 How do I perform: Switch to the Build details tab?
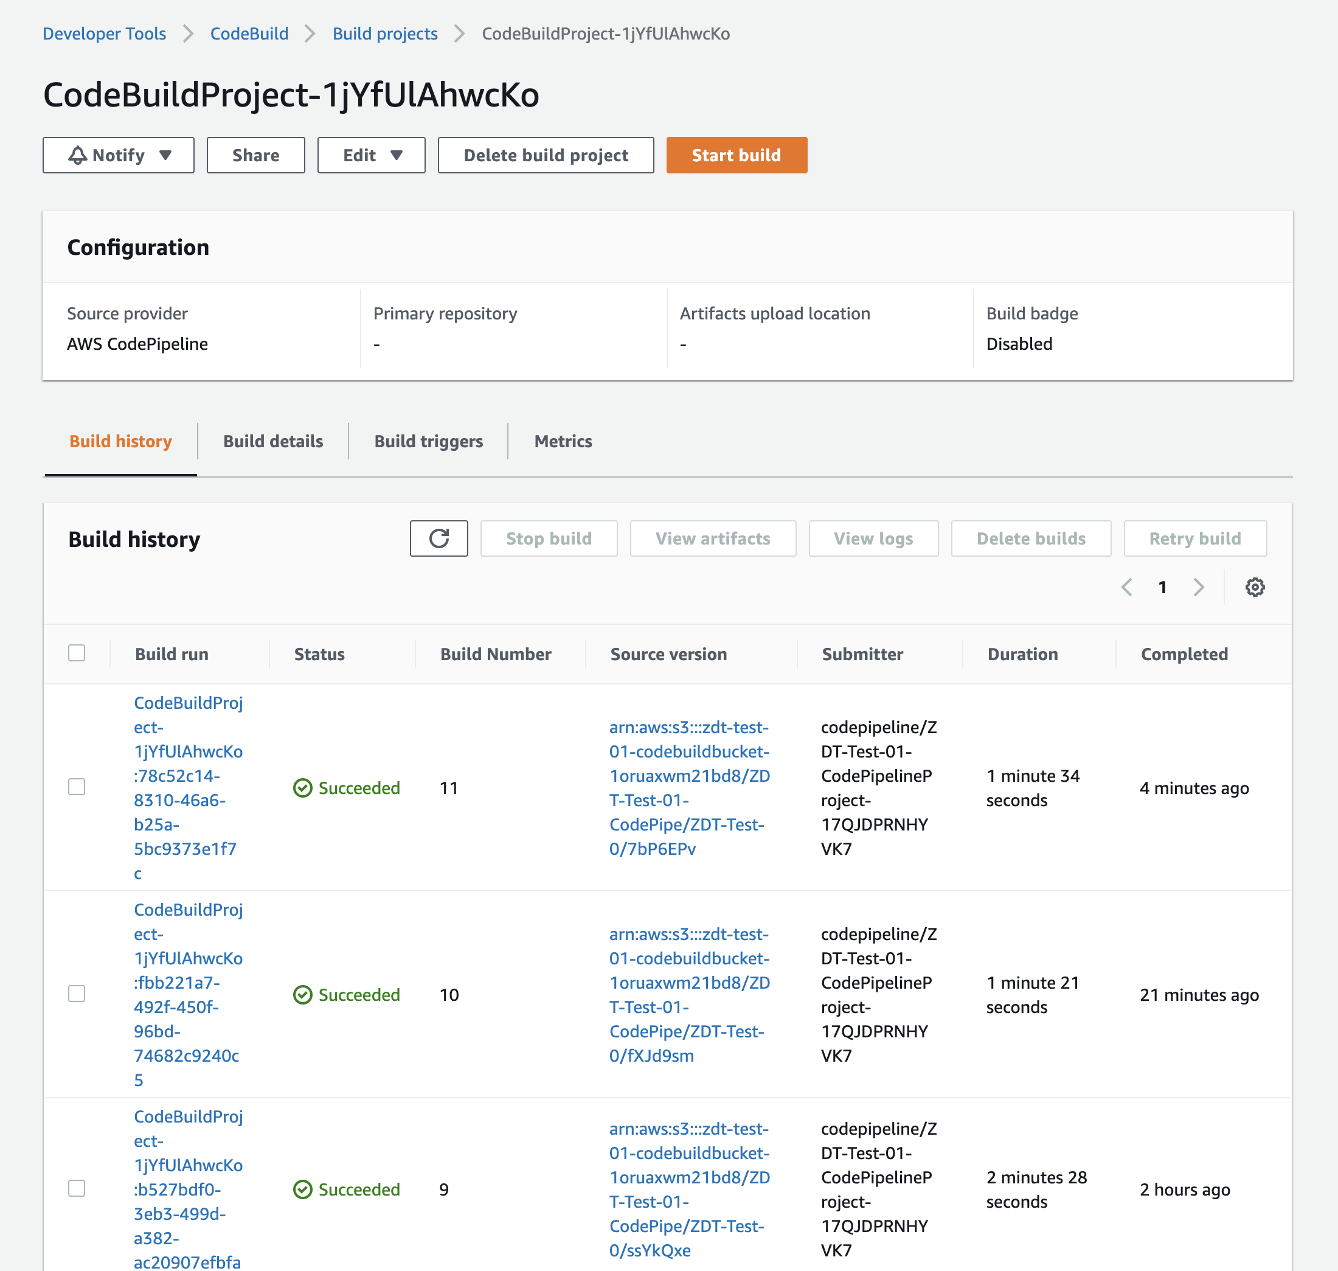pyautogui.click(x=273, y=441)
